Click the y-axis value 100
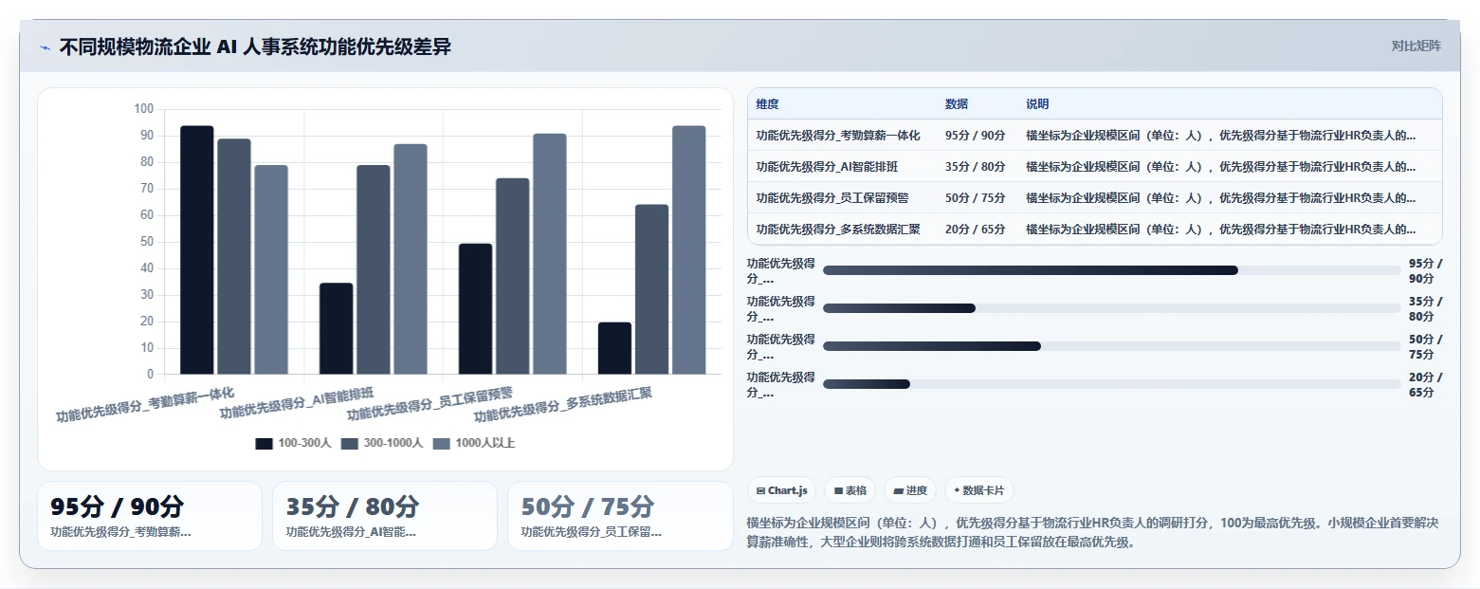 click(143, 109)
